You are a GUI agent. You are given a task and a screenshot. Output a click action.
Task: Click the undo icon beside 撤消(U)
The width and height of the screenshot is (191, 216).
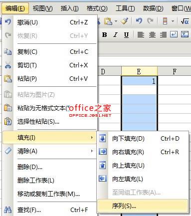pyautogui.click(x=8, y=21)
